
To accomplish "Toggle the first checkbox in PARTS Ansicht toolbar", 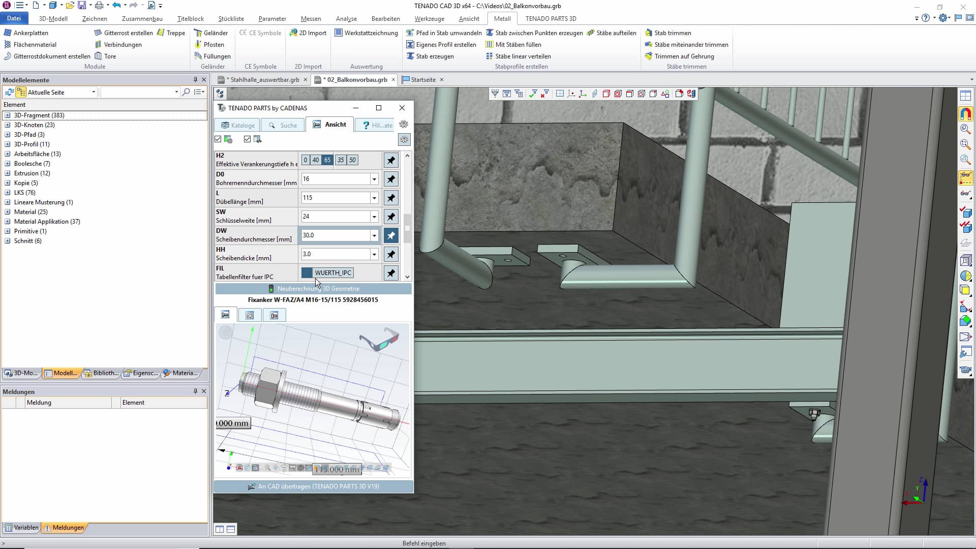I will (x=218, y=139).
